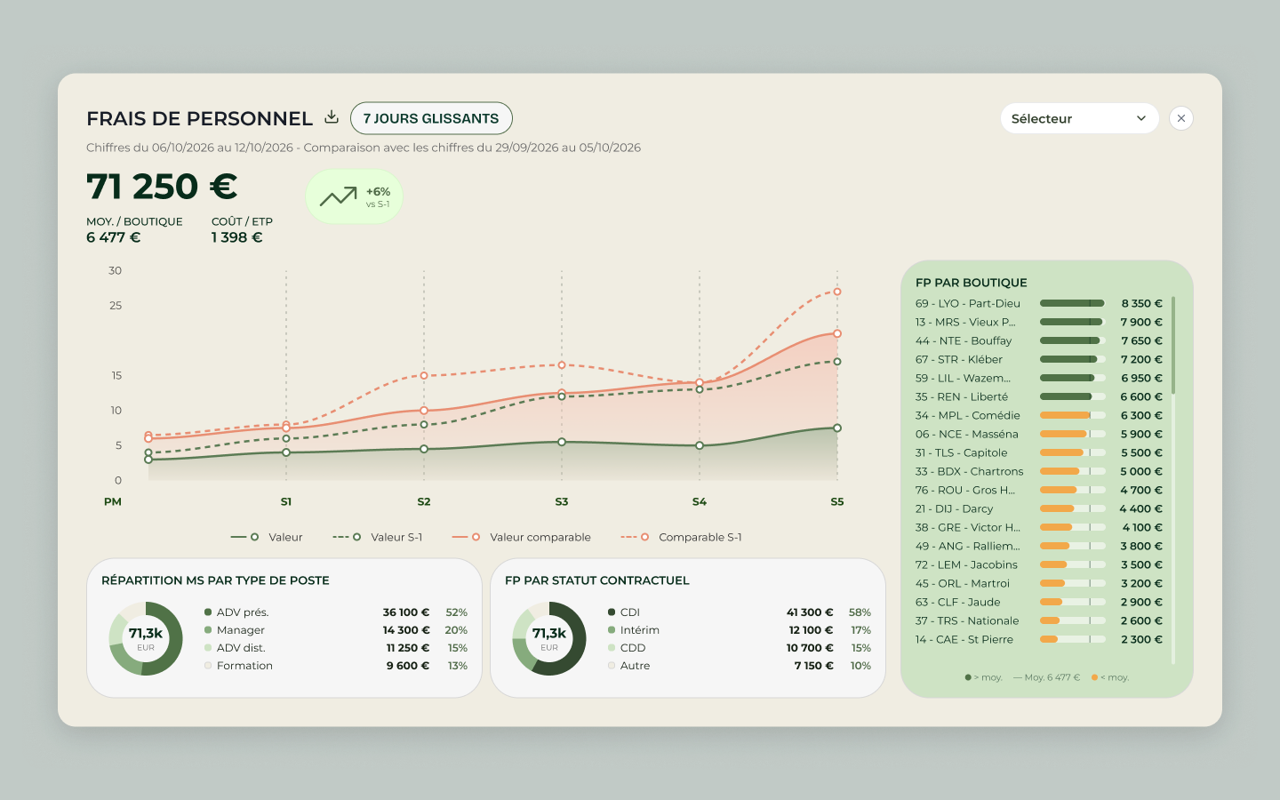The image size is (1280, 800).
Task: Toggle the Valeur comparable legend series
Action: point(522,537)
